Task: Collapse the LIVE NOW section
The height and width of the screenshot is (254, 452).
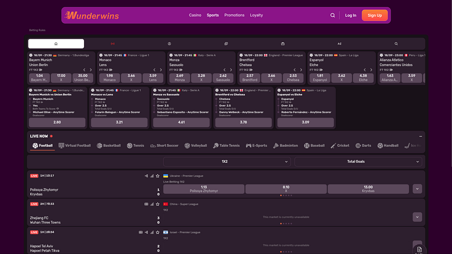Action: coord(421,137)
